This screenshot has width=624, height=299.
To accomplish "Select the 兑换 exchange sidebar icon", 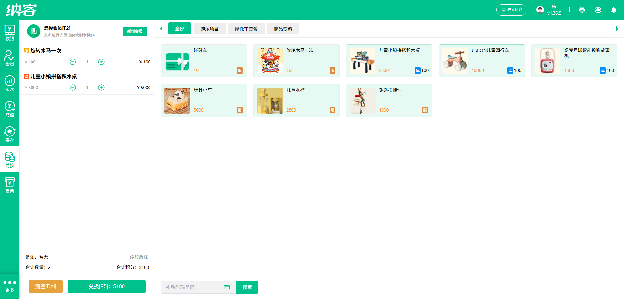I will [x=10, y=159].
